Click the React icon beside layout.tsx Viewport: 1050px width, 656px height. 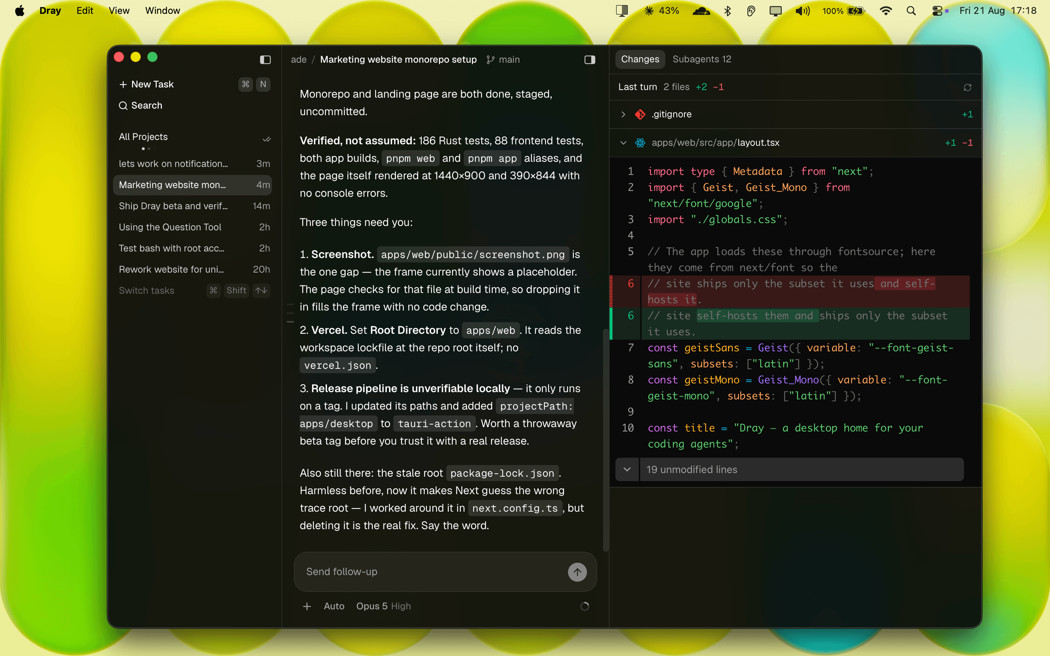point(640,143)
